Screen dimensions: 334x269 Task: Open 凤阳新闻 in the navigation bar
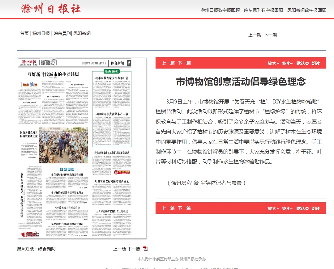pos(82,33)
